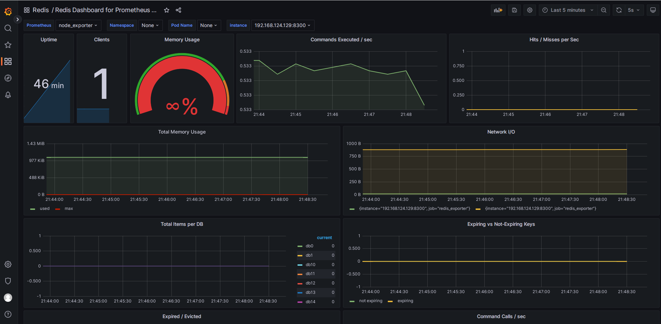The width and height of the screenshot is (661, 324).
Task: Open dashboard settings with the gear icon
Action: click(529, 10)
